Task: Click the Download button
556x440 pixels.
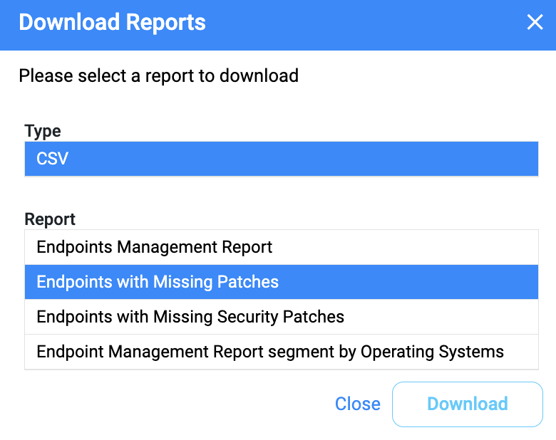Action: [x=468, y=404]
